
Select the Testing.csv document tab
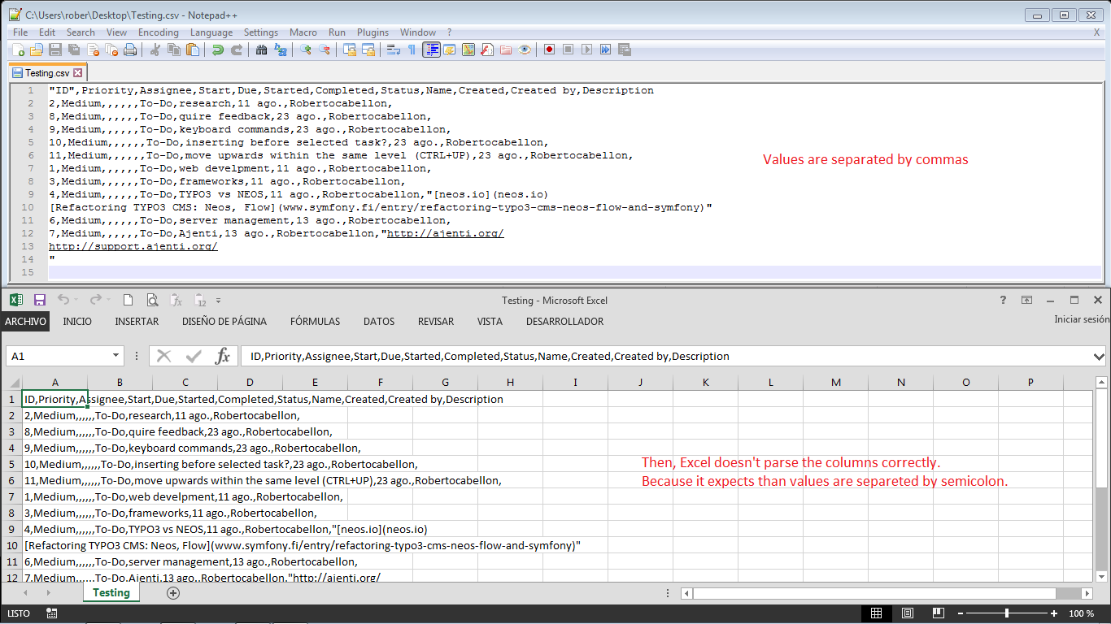coord(46,73)
